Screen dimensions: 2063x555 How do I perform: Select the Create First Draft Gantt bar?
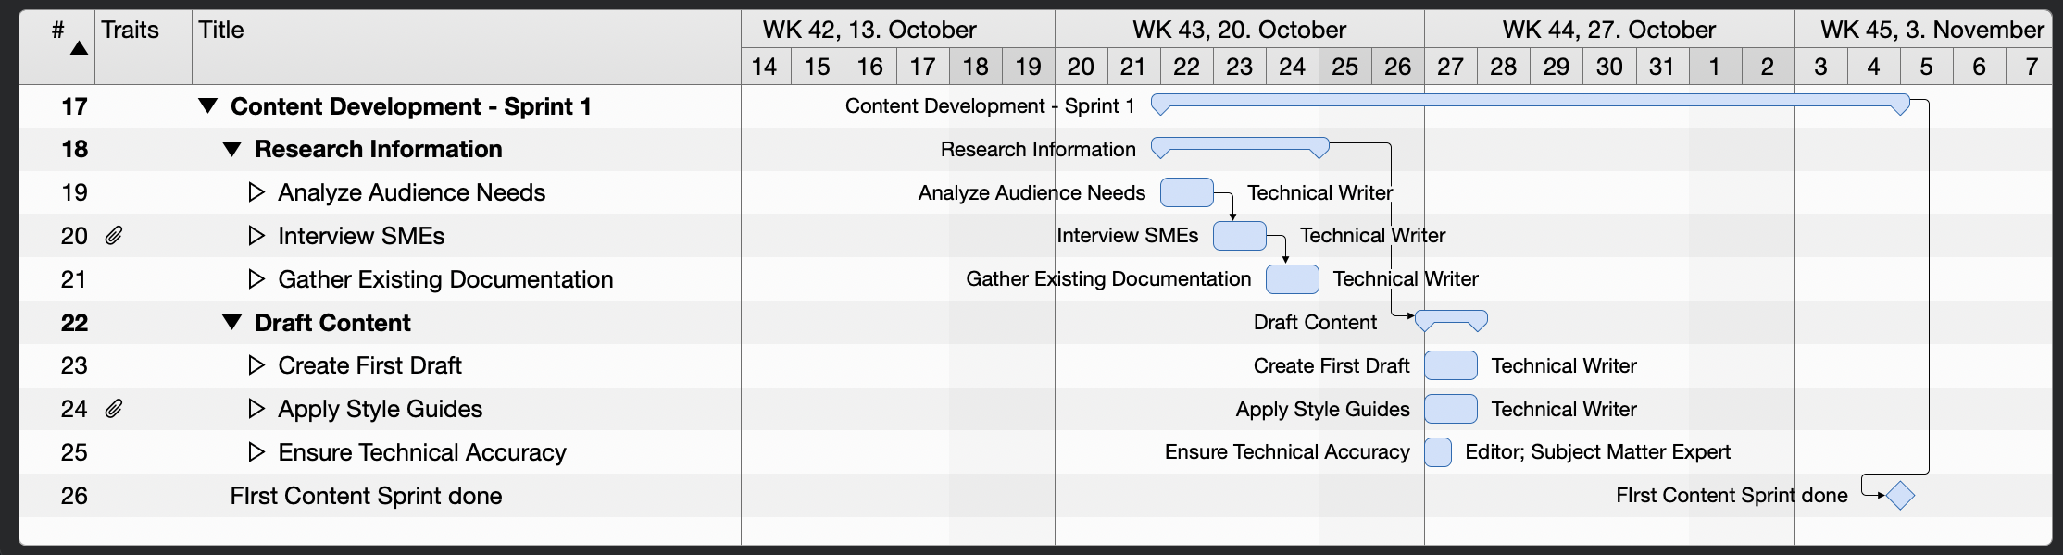click(x=1450, y=366)
